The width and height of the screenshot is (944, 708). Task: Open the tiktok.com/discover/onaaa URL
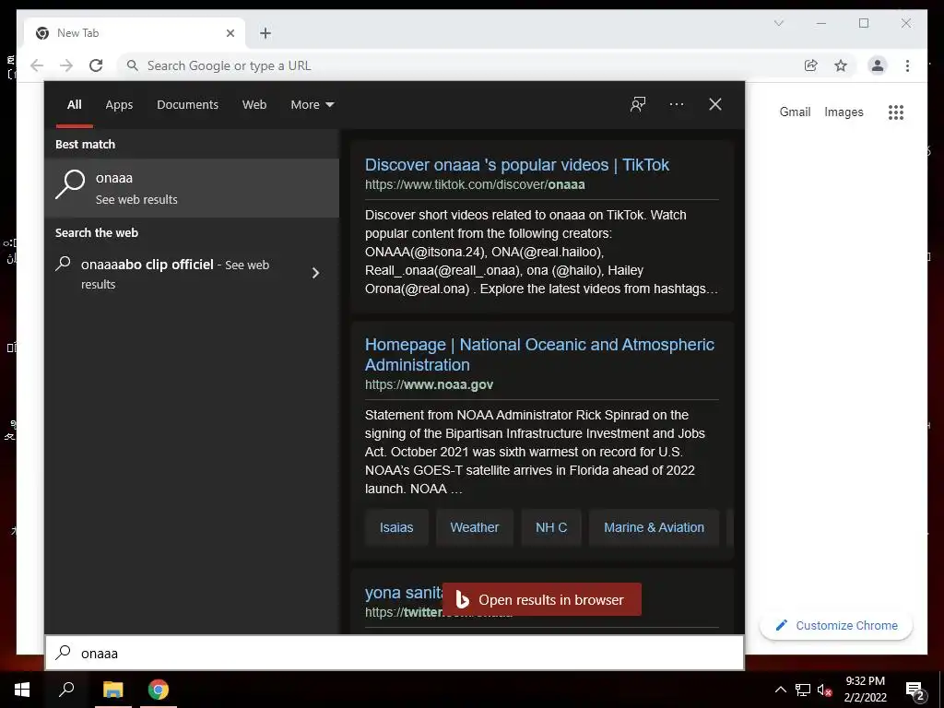(475, 184)
